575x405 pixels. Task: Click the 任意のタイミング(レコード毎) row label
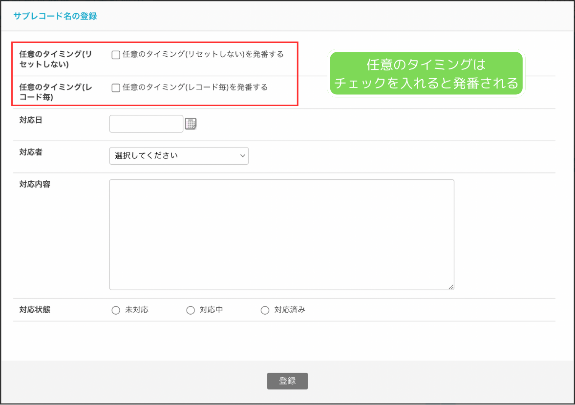click(x=45, y=88)
